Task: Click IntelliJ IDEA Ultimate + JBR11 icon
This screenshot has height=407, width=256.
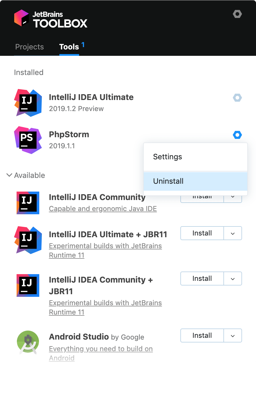Action: click(28, 240)
